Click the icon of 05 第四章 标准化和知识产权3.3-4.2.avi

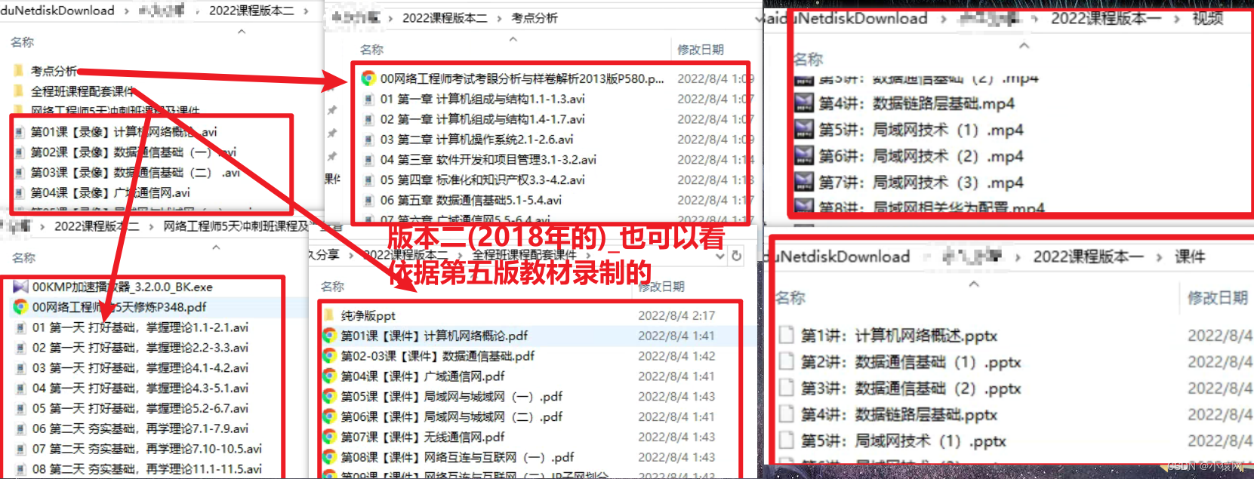[368, 180]
